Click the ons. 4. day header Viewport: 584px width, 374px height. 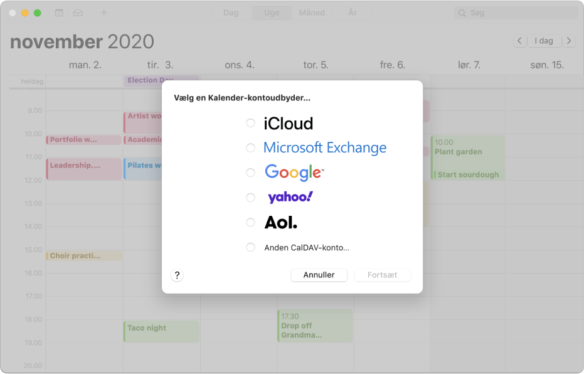click(240, 65)
